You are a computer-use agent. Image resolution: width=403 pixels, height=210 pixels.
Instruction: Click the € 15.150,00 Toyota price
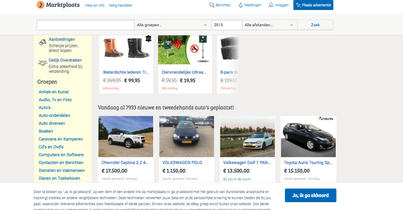point(297,171)
